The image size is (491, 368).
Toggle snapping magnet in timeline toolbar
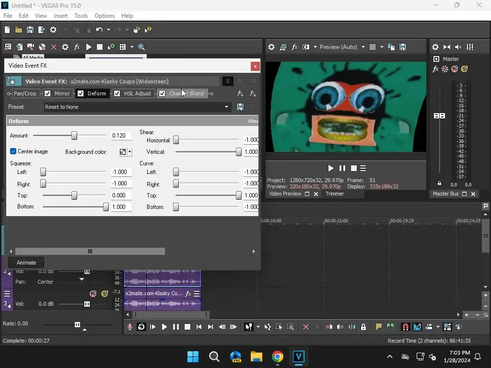click(x=405, y=327)
